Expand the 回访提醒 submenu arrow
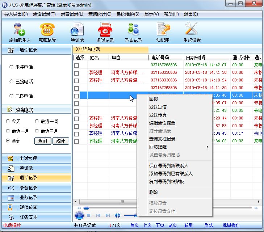The height and width of the screenshot is (232, 264). 208,147
